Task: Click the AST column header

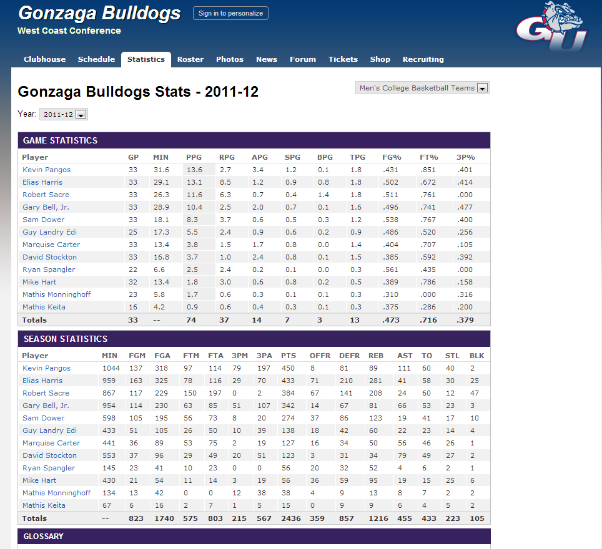Action: pyautogui.click(x=405, y=356)
